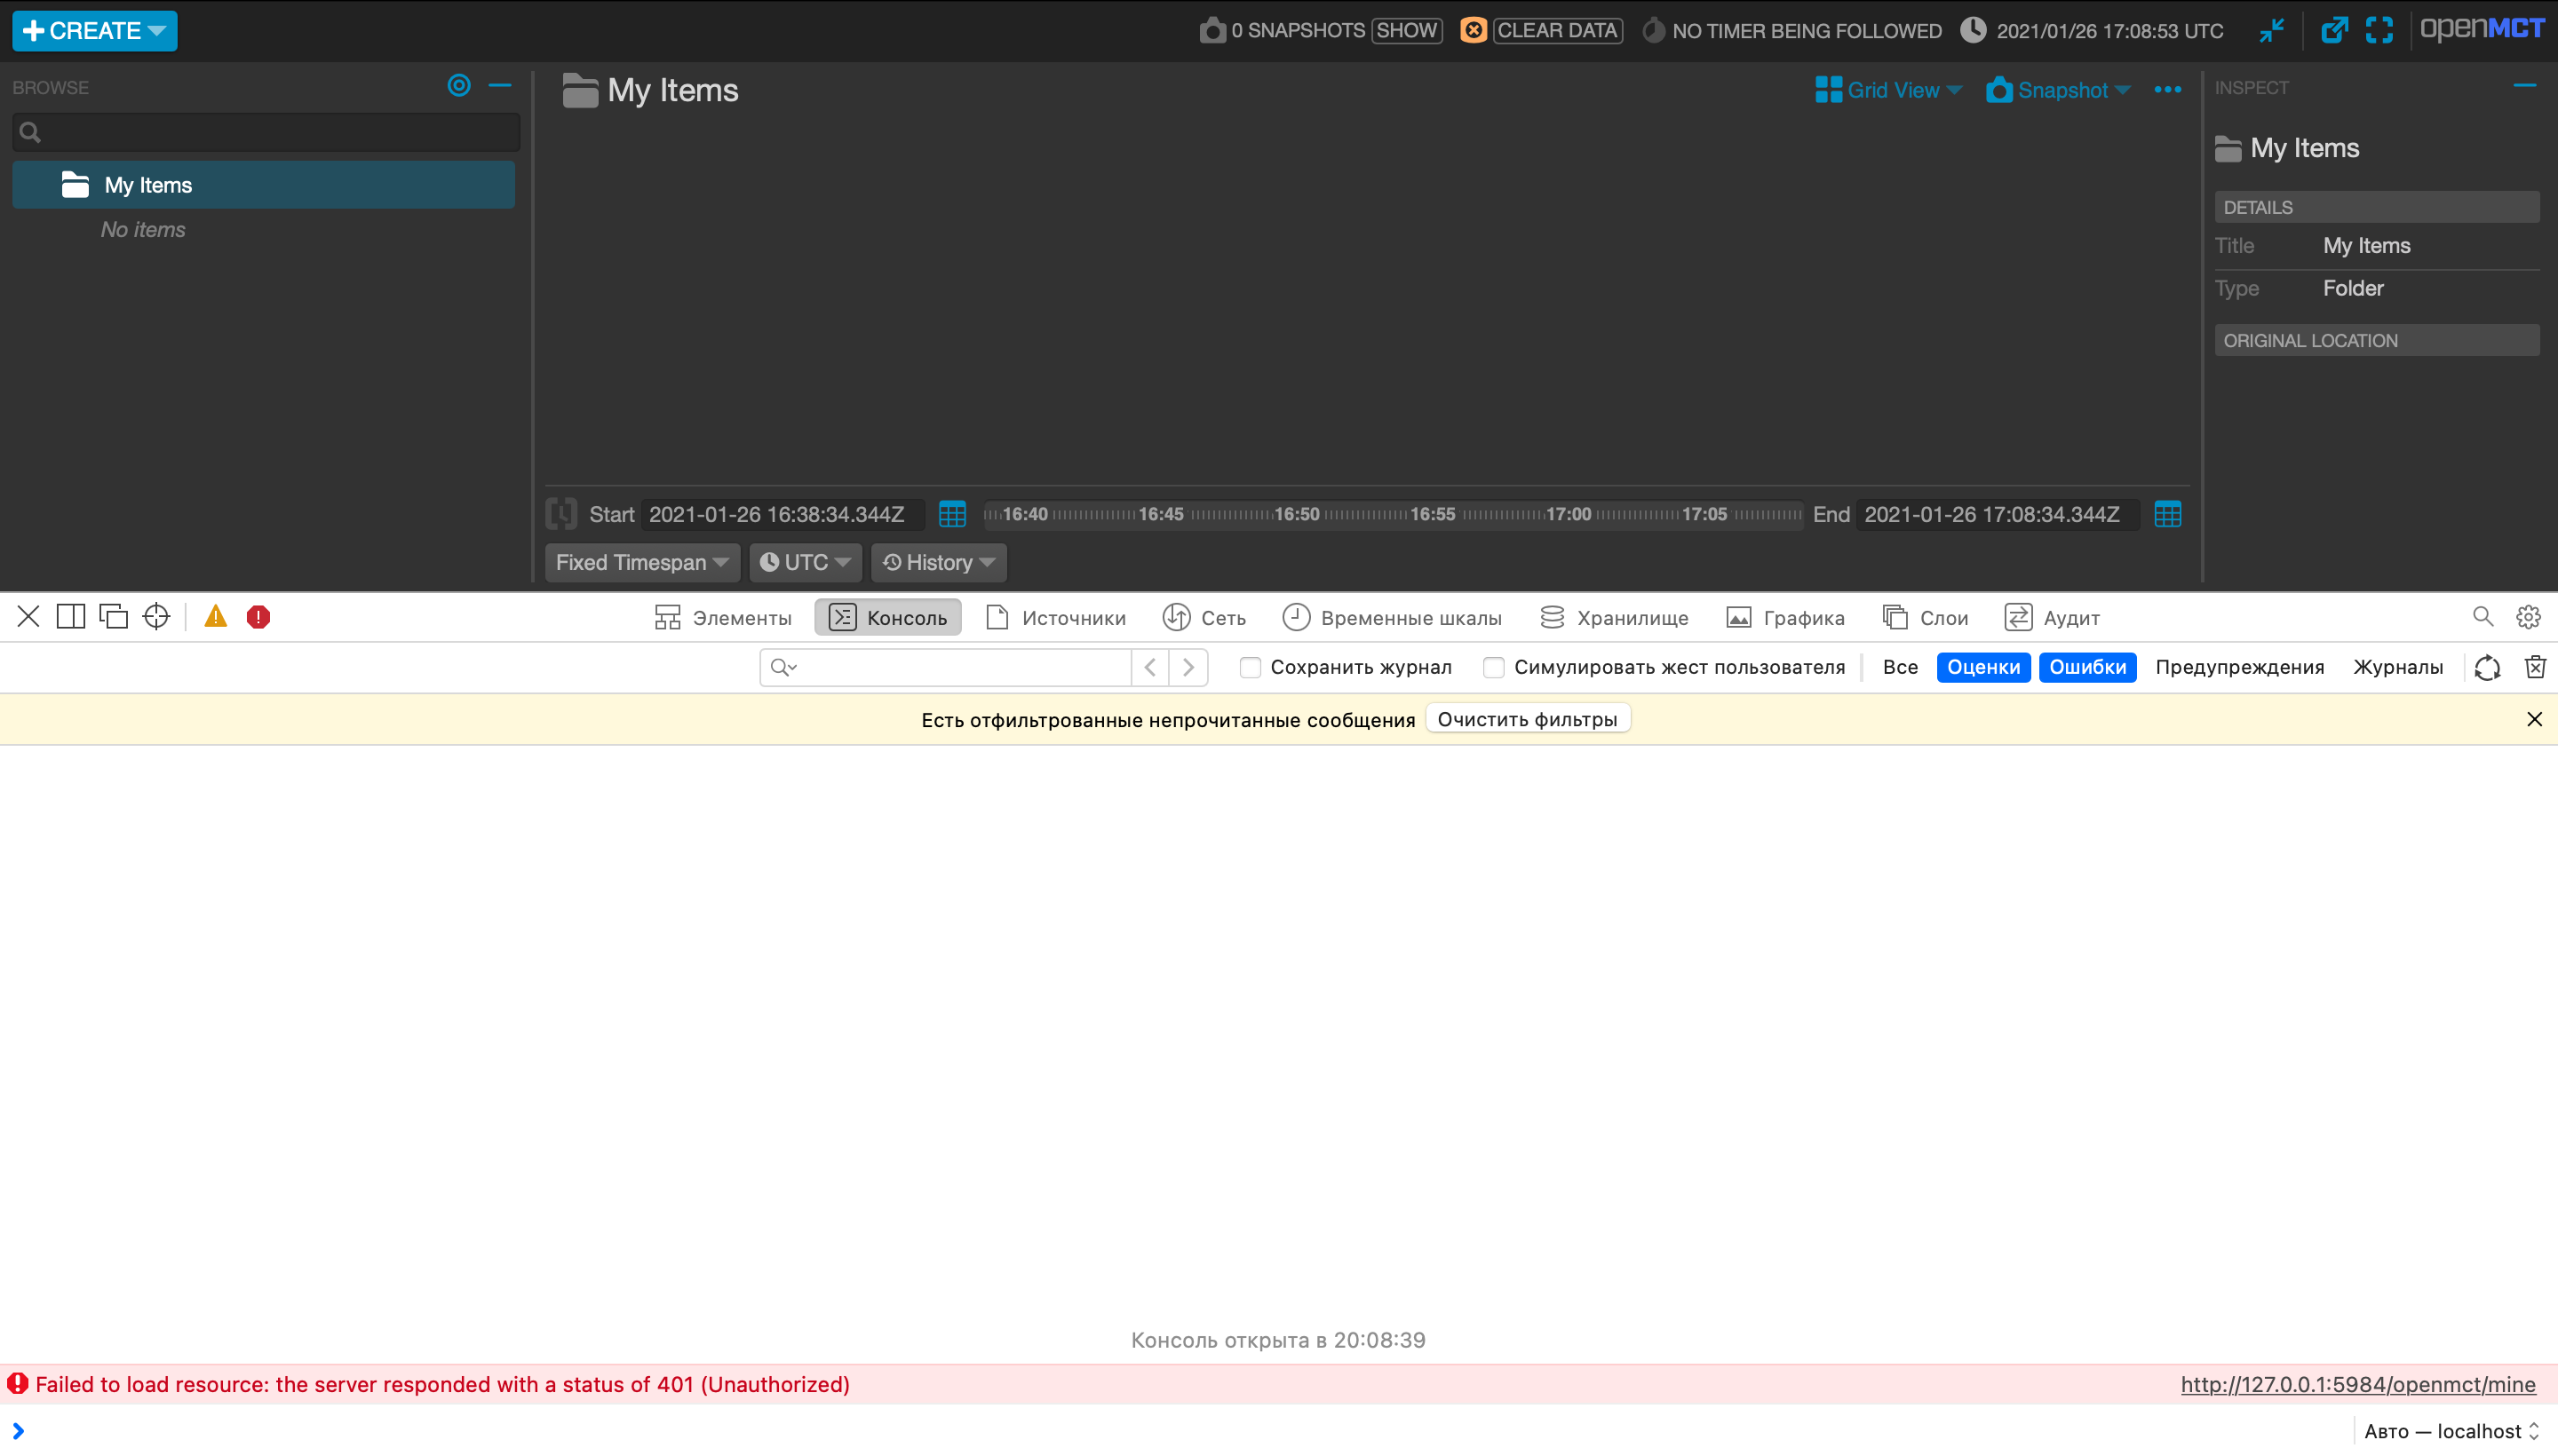Image resolution: width=2558 pixels, height=1456 pixels.
Task: Click the snapshot camera icon in top bar
Action: (x=1211, y=30)
